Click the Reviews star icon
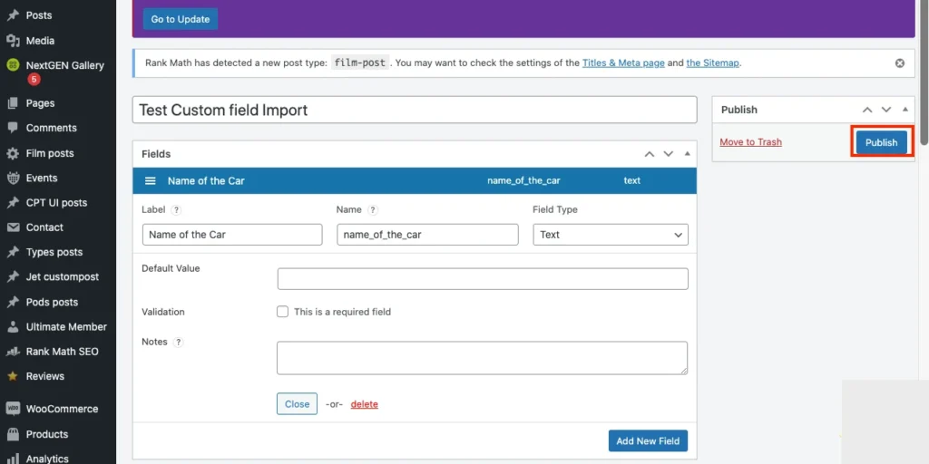The width and height of the screenshot is (929, 464). click(x=13, y=376)
